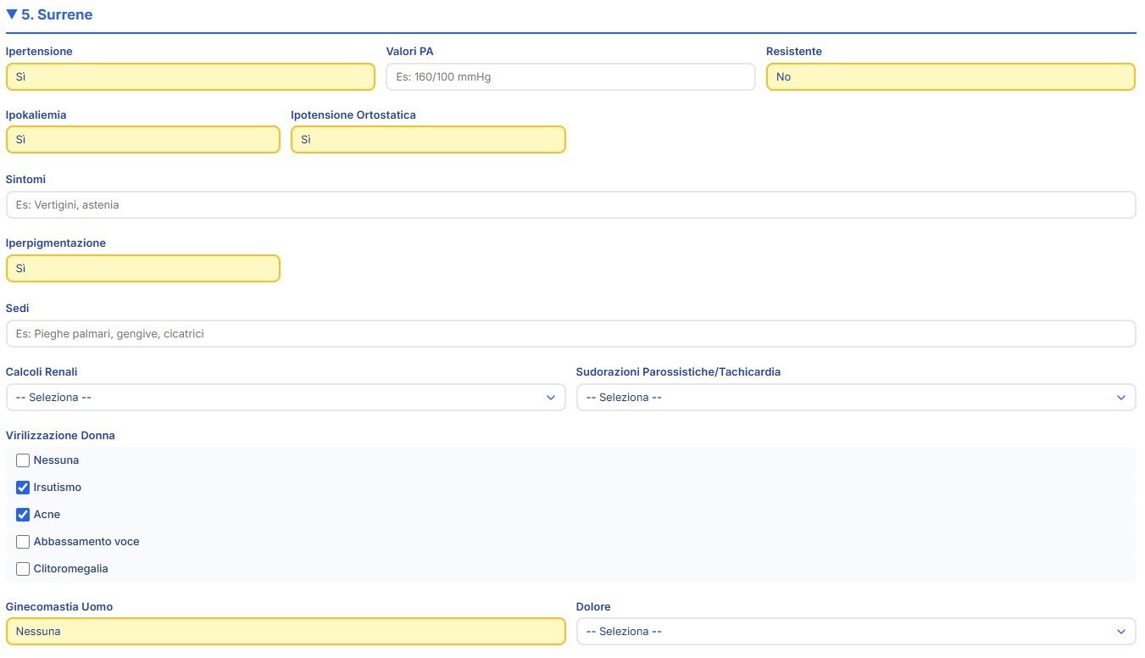Screen dimensions: 1145x658
Task: Uncheck the Irsutismo checkbox
Action: [x=23, y=488]
